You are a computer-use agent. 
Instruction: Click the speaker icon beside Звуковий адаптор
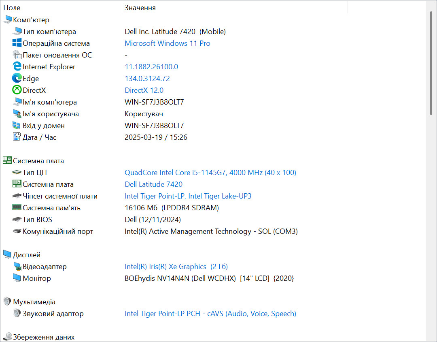pyautogui.click(x=17, y=313)
